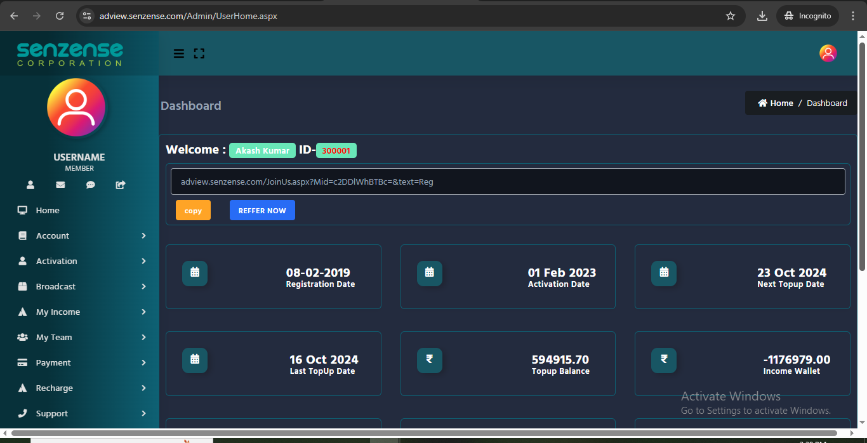Open the envelope mail icon under USERNAME
This screenshot has height=443, width=867.
point(60,185)
